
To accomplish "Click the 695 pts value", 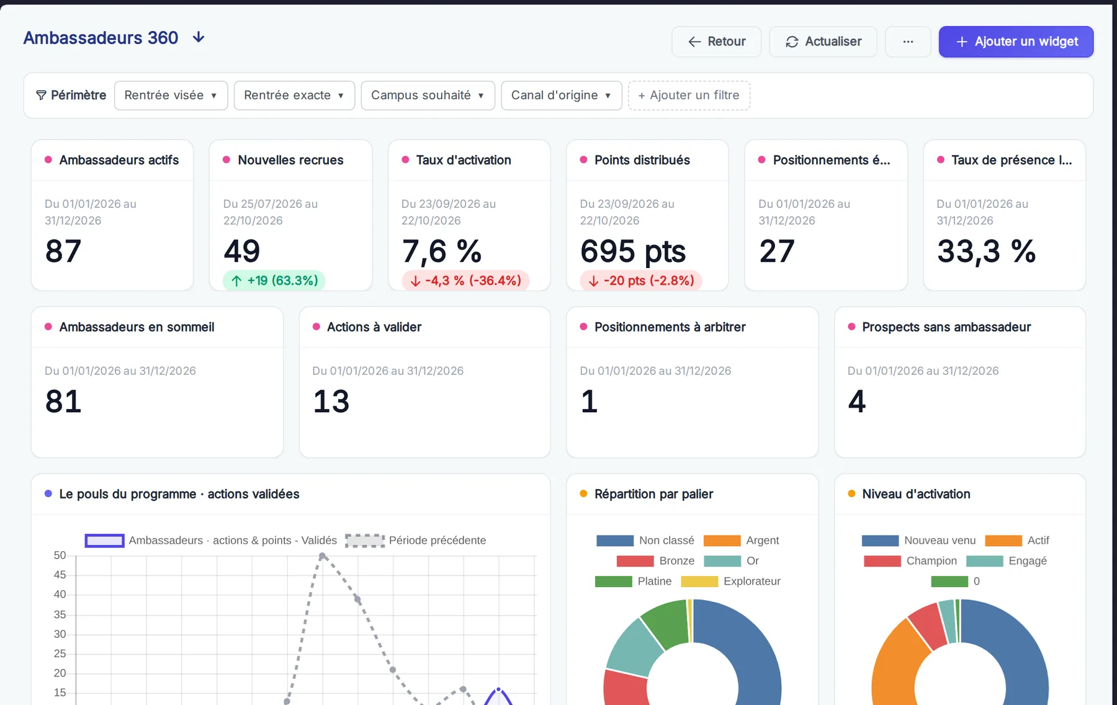I will coord(633,251).
